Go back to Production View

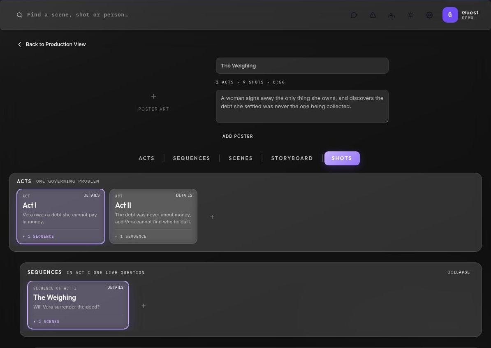(x=52, y=44)
